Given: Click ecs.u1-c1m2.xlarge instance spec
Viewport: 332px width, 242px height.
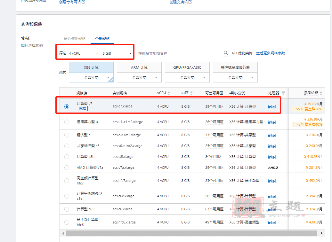Looking at the screenshot, I should 128,122.
